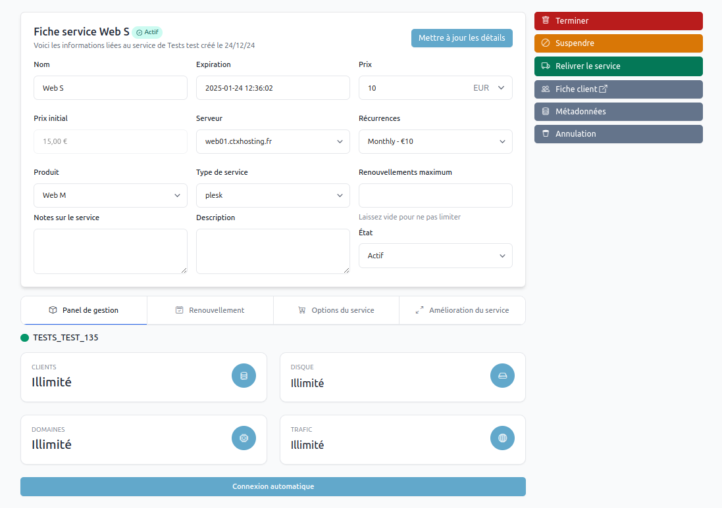
Task: Focus the Expiration date field
Action: pos(272,88)
